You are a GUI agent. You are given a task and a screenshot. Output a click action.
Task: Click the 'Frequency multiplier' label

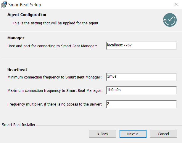[54, 104]
